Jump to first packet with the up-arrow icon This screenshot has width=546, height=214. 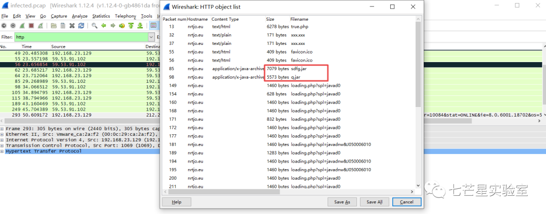tap(131, 26)
